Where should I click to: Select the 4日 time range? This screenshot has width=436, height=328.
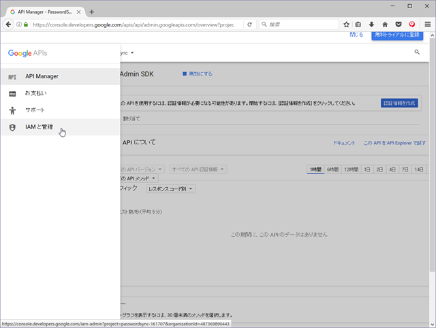point(392,169)
